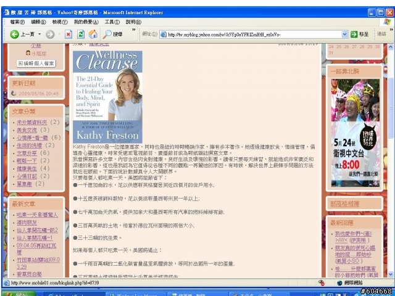Open recent post 香草茭白筍

[29, 274]
